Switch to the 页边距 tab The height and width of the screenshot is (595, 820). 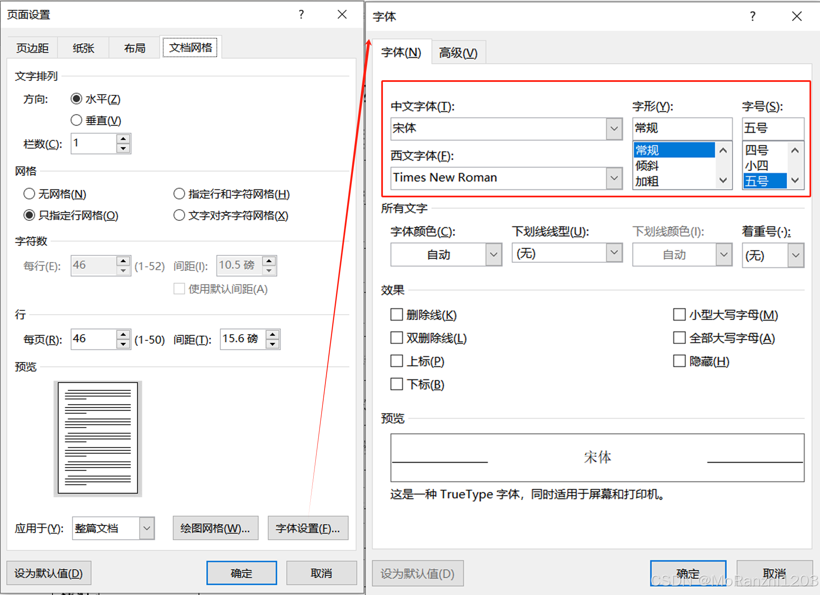coord(32,48)
